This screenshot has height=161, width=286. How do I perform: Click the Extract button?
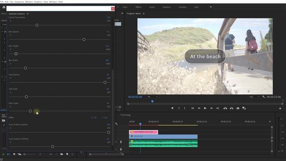point(231,108)
